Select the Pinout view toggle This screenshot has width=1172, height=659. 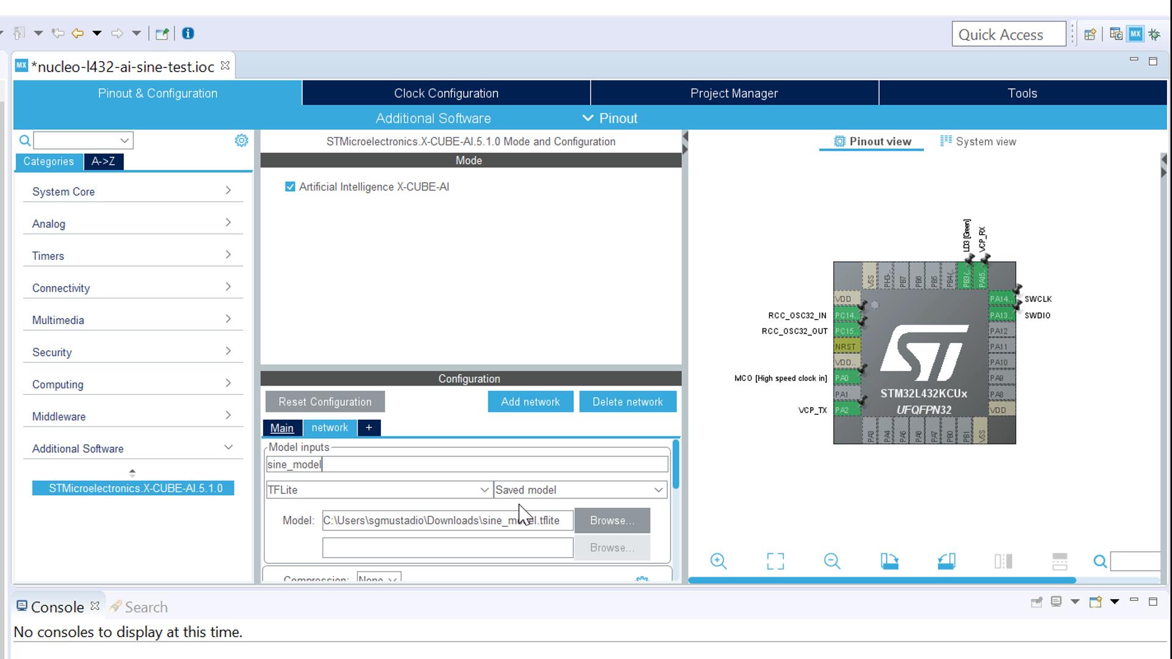(871, 141)
